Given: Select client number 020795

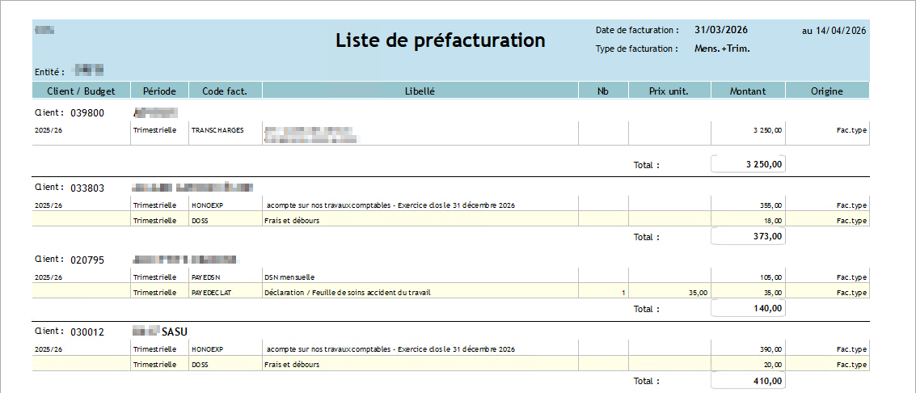Looking at the screenshot, I should click(x=87, y=260).
